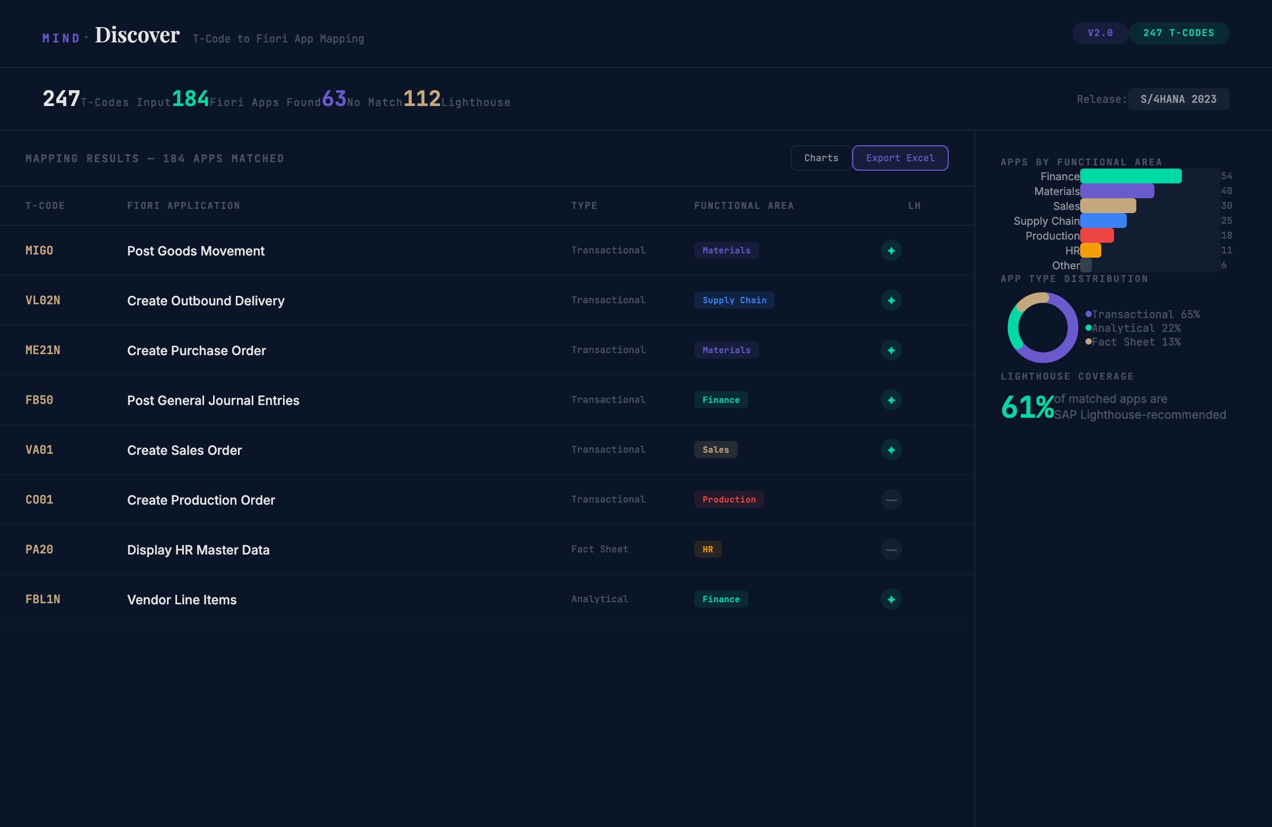This screenshot has width=1272, height=827.
Task: Click the Finance bar in area chart
Action: (1130, 176)
